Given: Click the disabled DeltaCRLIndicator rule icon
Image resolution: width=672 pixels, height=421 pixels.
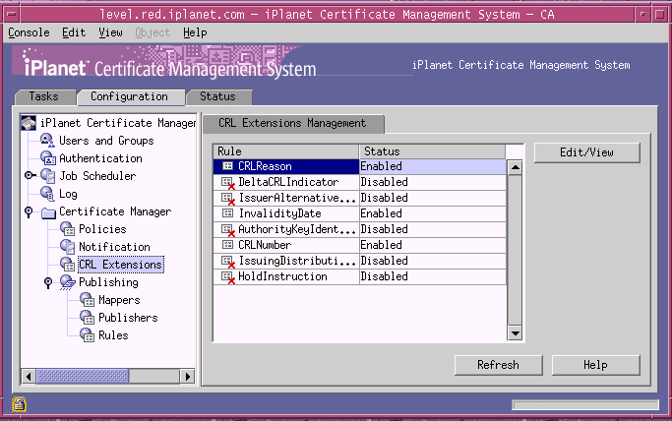Looking at the screenshot, I should tap(228, 182).
